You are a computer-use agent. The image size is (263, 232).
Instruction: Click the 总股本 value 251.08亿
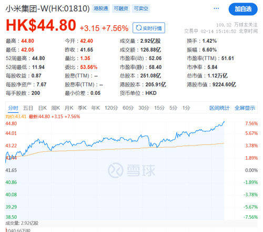pyautogui.click(x=150, y=76)
